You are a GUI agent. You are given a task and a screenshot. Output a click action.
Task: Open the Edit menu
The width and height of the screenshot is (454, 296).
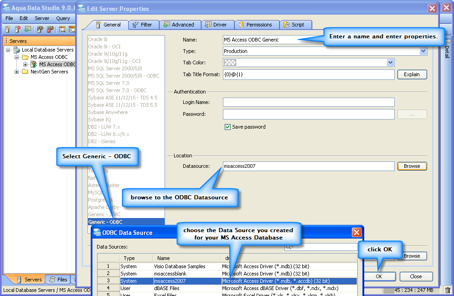[24, 18]
